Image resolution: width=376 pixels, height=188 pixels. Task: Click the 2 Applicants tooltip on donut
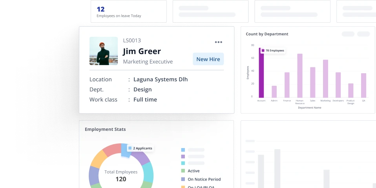click(140, 148)
